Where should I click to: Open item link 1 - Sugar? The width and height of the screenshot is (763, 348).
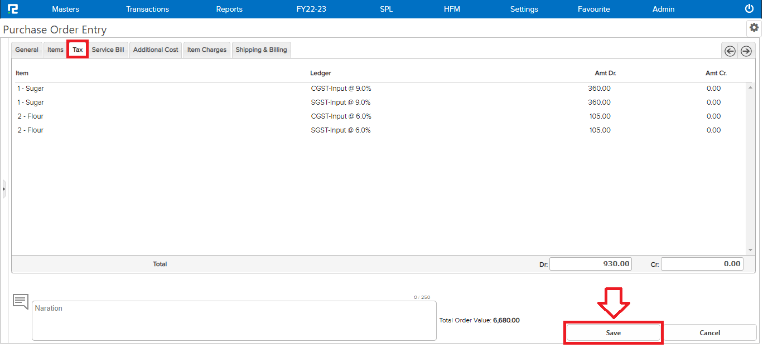click(x=30, y=88)
